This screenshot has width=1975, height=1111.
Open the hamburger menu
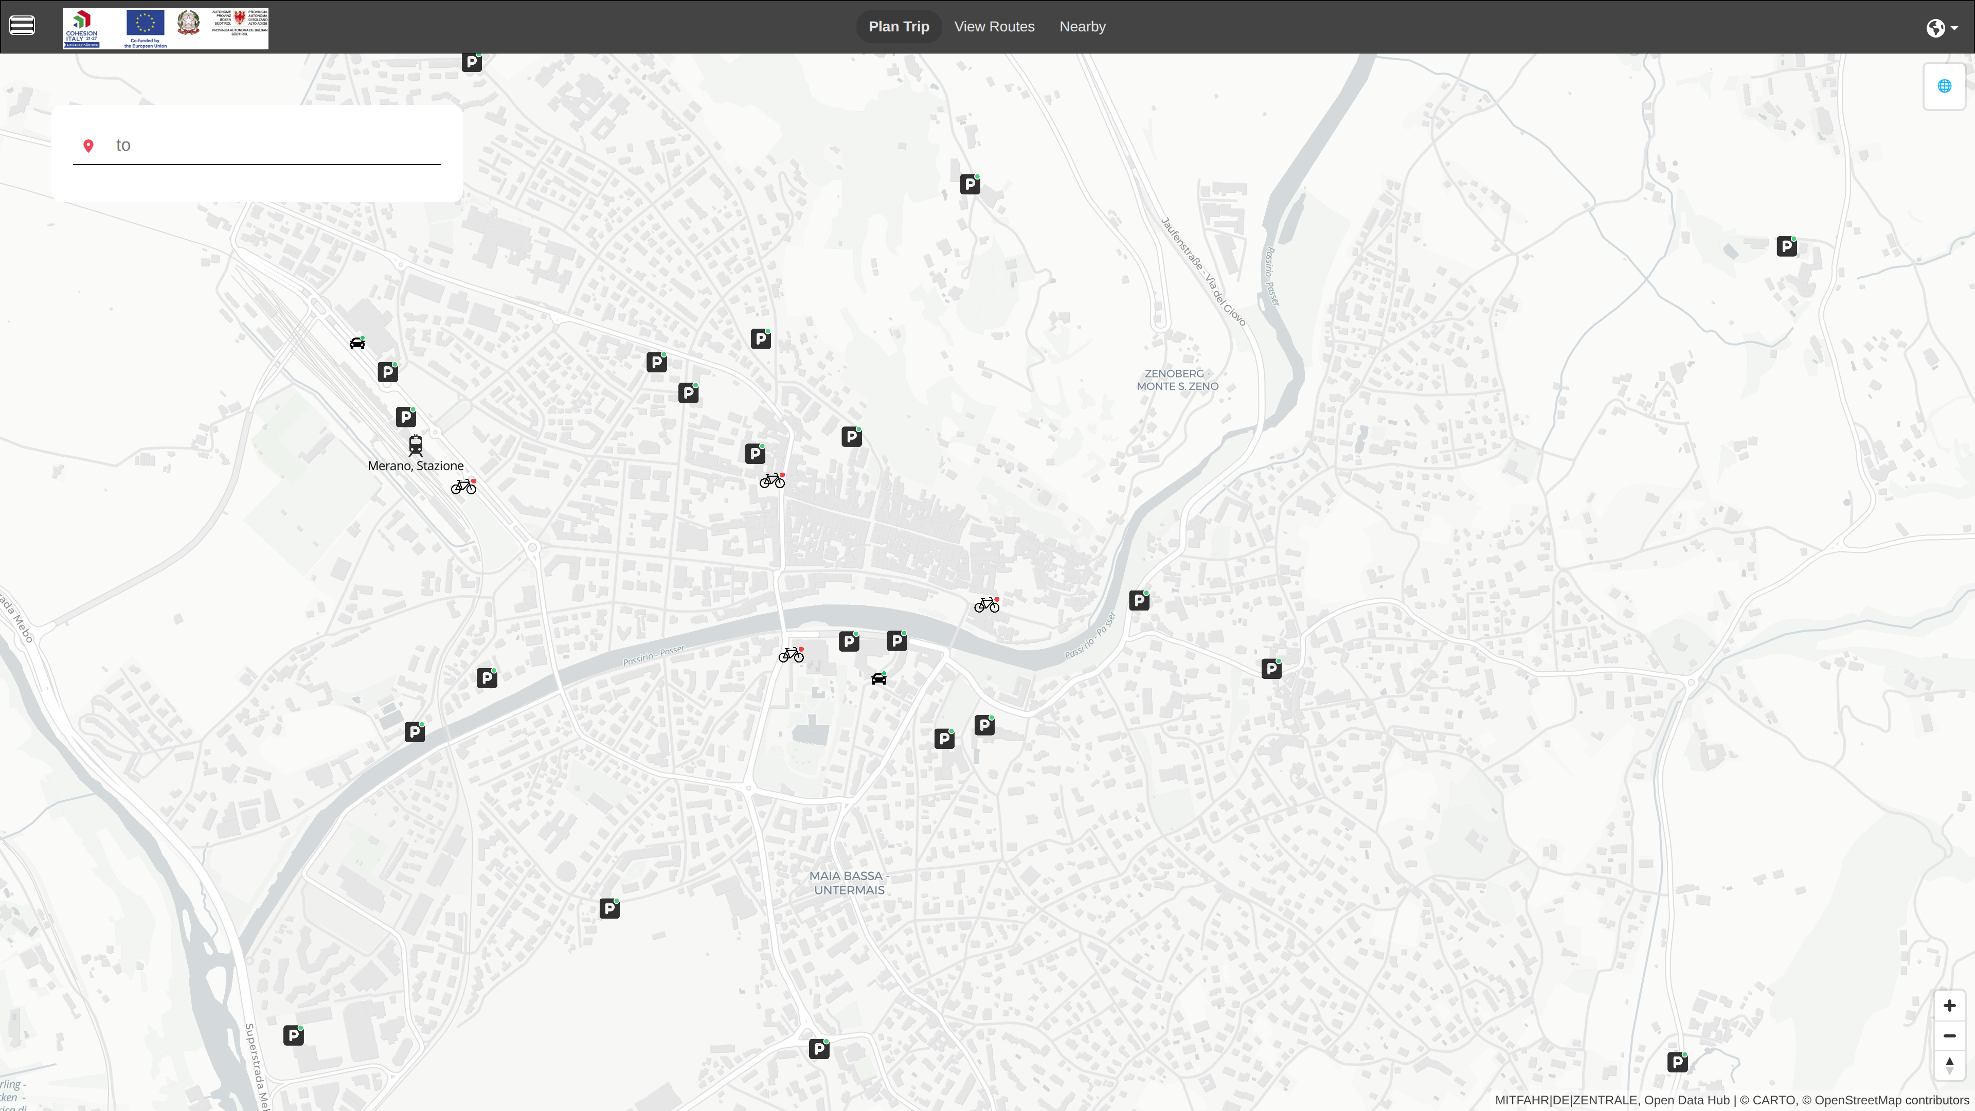(22, 26)
